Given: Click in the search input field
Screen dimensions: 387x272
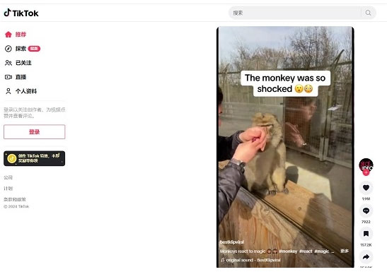Looking at the screenshot, I should 296,13.
